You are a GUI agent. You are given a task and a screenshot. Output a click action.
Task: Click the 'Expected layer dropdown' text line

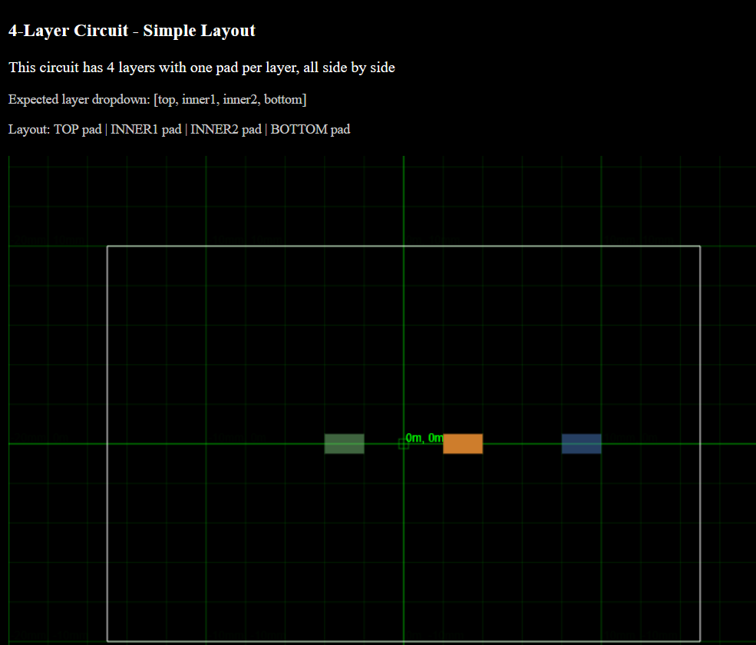click(x=157, y=99)
